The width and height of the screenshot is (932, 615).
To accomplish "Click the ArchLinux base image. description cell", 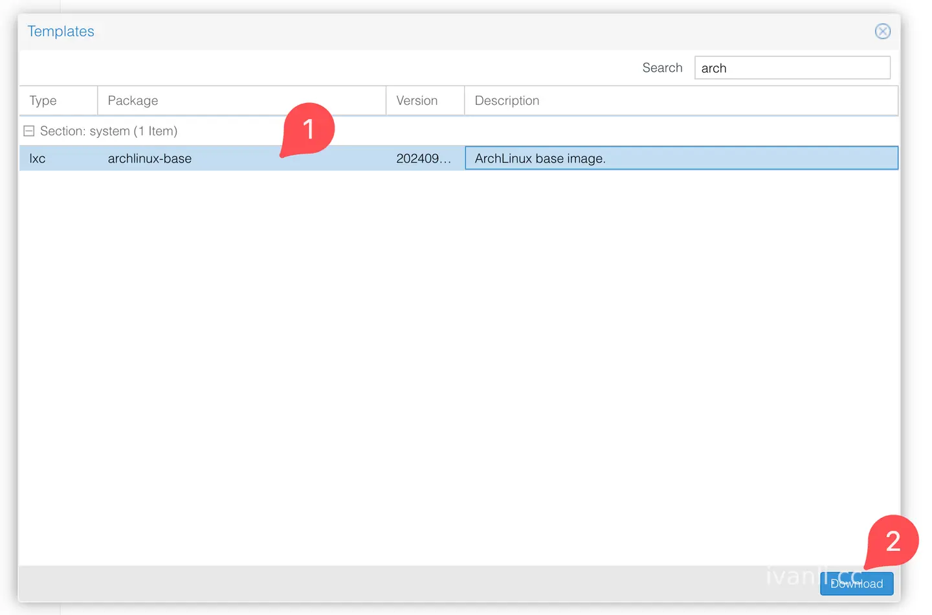I will point(682,159).
